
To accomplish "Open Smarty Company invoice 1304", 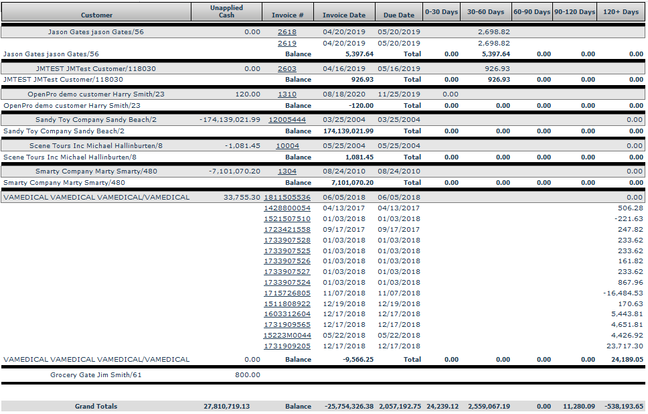I will point(287,171).
